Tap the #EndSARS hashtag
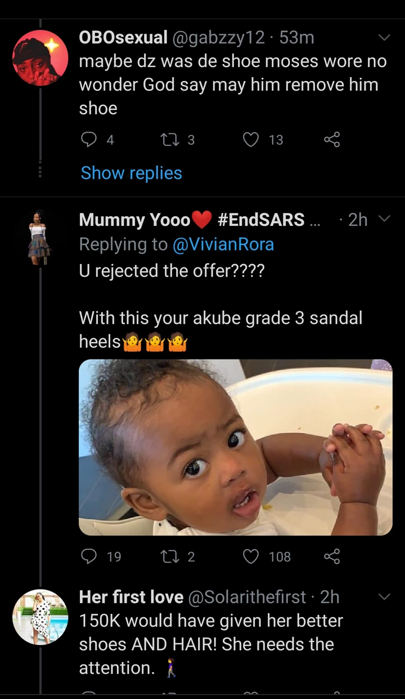 [x=260, y=220]
